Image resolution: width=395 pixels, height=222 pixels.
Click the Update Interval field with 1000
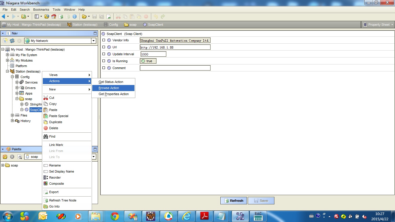tap(153, 54)
